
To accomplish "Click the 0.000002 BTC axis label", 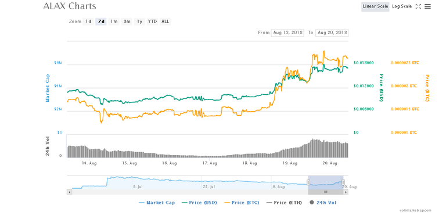I will click(404, 86).
